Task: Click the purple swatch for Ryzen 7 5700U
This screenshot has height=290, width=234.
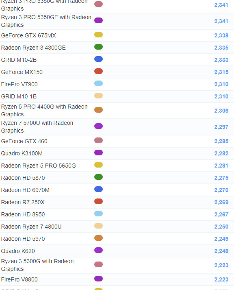Action: pyautogui.click(x=98, y=126)
